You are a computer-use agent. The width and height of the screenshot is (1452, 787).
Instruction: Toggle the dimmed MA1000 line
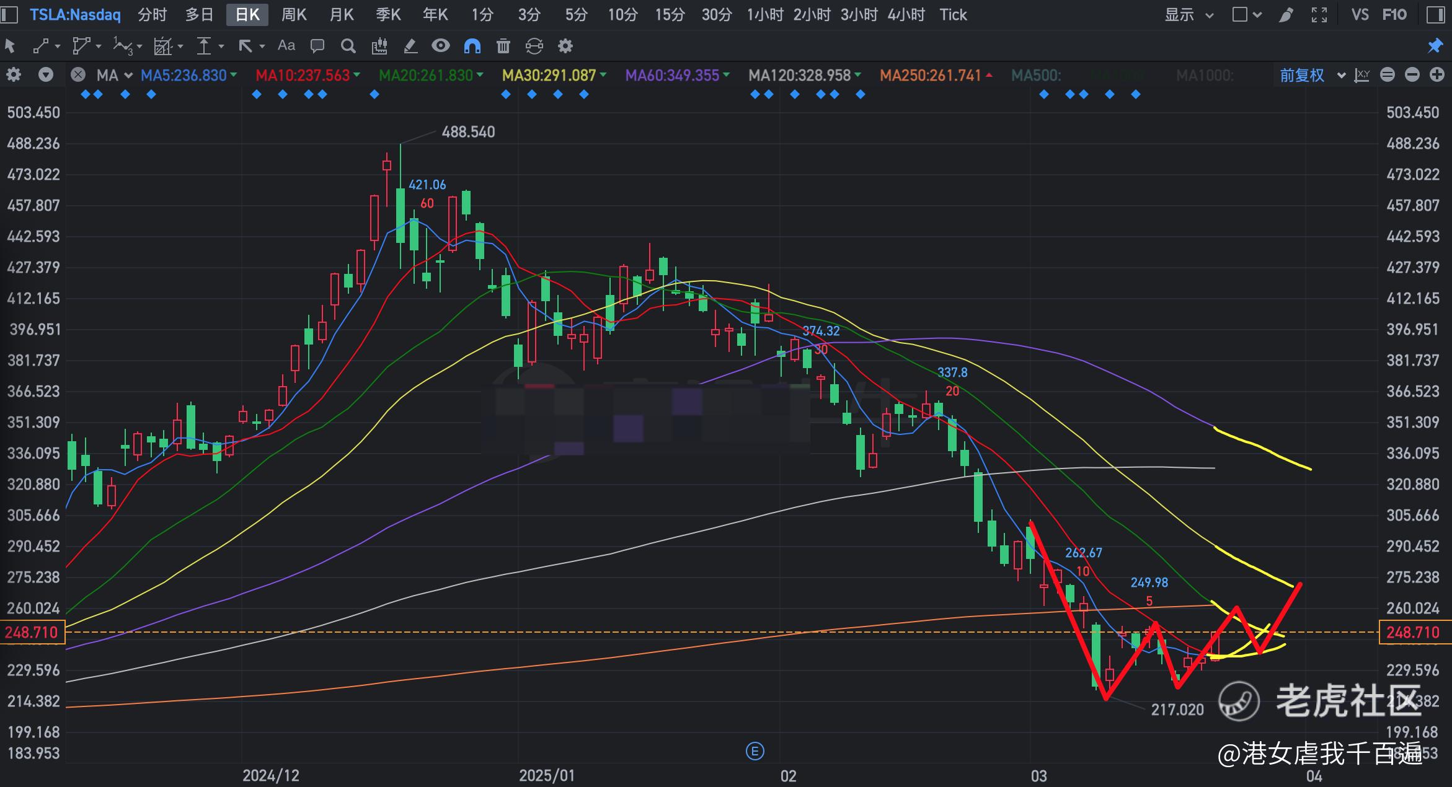tap(1205, 75)
